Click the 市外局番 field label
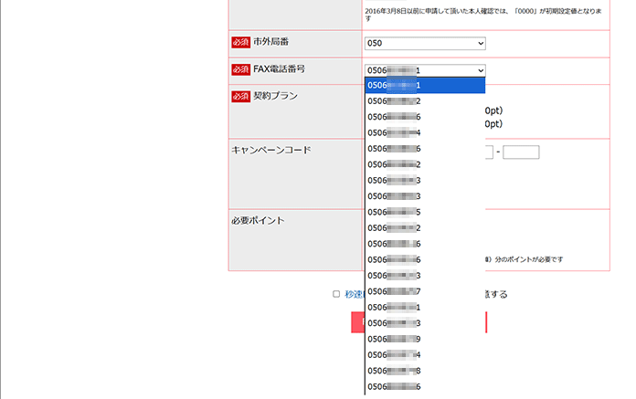636x399 pixels. click(273, 43)
